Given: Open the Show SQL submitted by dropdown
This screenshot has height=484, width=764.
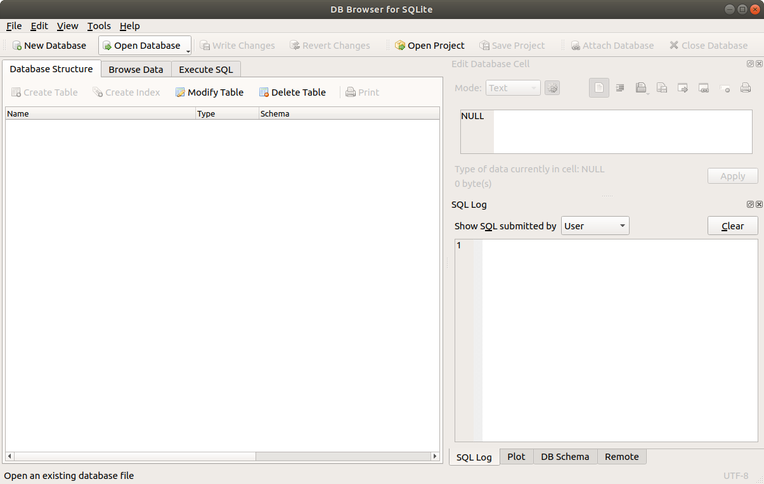Looking at the screenshot, I should click(594, 225).
